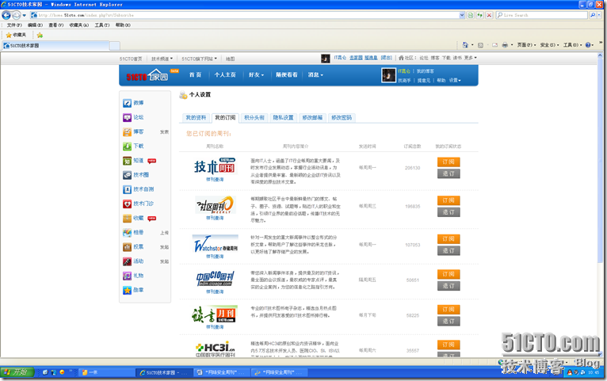Click the 51CTO家园 logo in blue header
Viewport: 607px width, 381px height.
click(149, 75)
